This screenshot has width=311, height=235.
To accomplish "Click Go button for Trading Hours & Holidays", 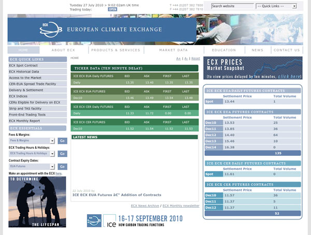I will 63,154.
